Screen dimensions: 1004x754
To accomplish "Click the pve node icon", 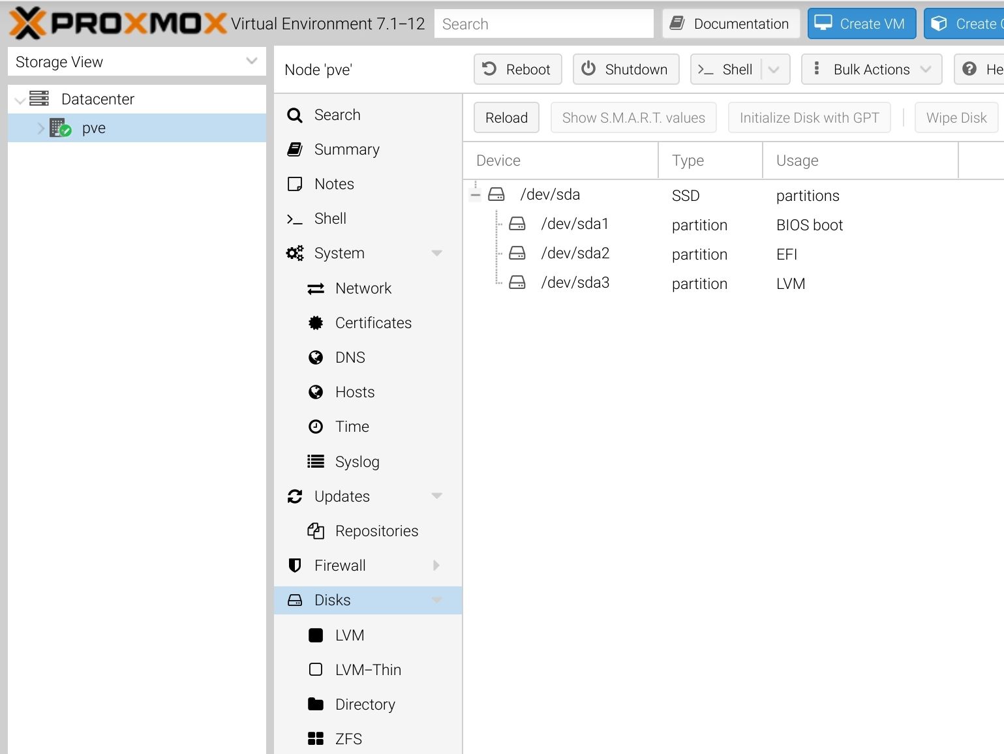I will 60,128.
